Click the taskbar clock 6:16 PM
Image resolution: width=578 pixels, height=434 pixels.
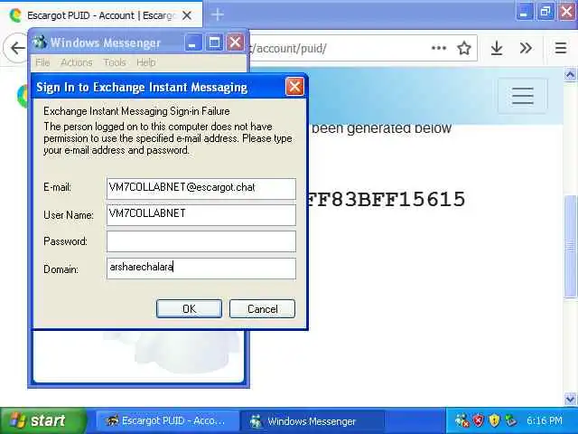tap(545, 420)
